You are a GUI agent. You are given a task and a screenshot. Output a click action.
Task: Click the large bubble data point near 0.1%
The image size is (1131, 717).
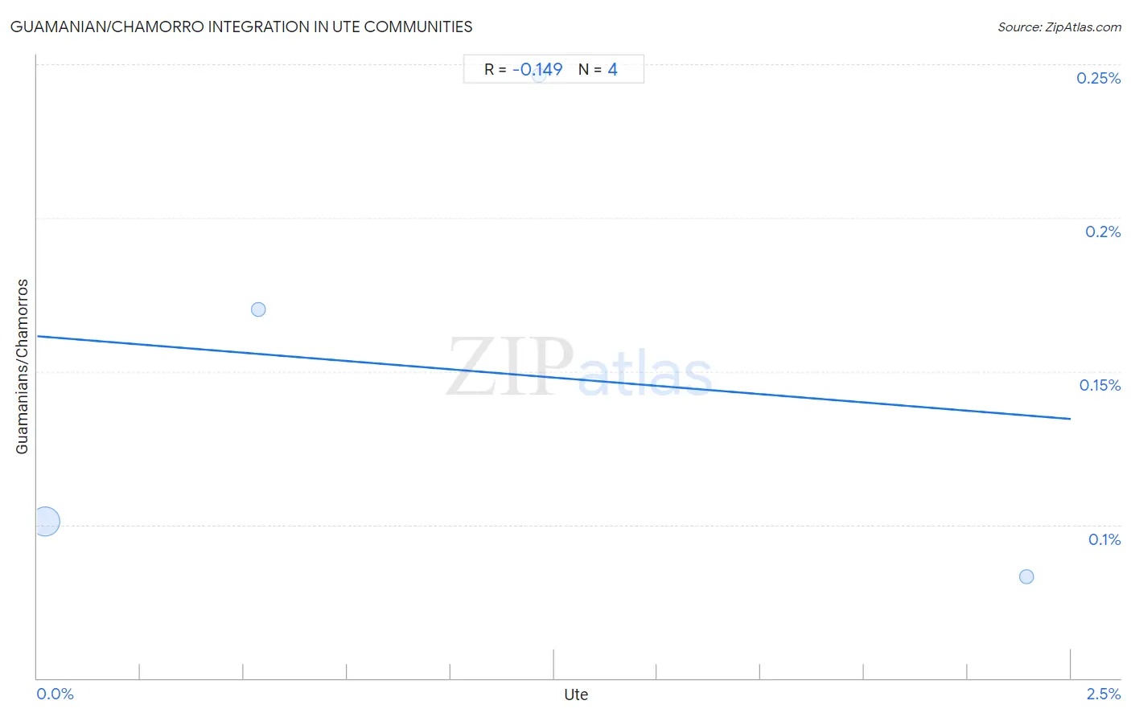(x=46, y=522)
